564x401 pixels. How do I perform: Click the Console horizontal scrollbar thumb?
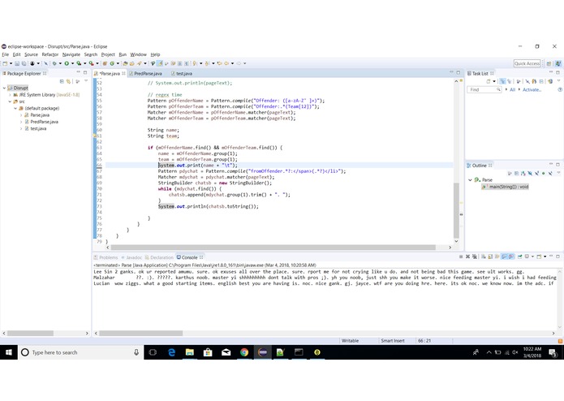(x=141, y=334)
